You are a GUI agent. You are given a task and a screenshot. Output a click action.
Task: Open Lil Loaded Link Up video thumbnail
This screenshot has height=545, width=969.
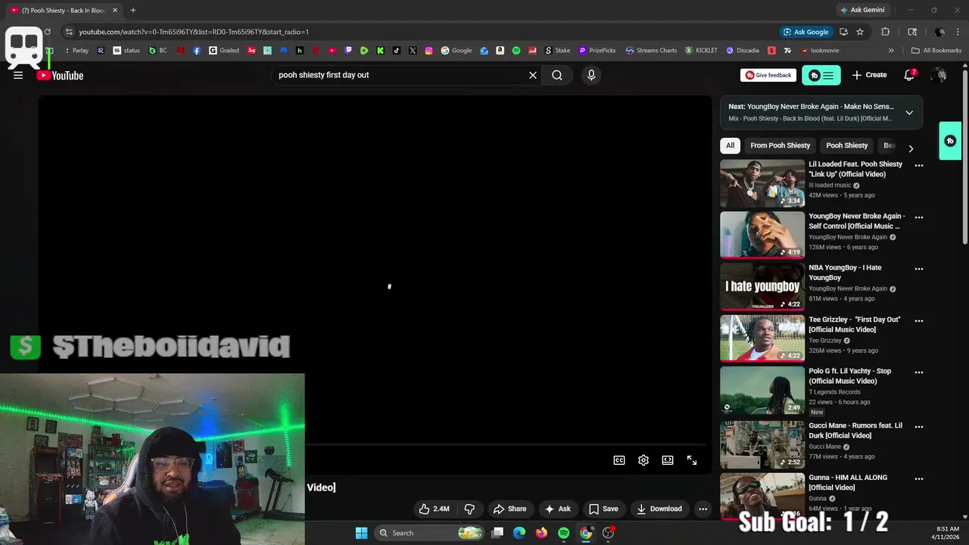[762, 183]
